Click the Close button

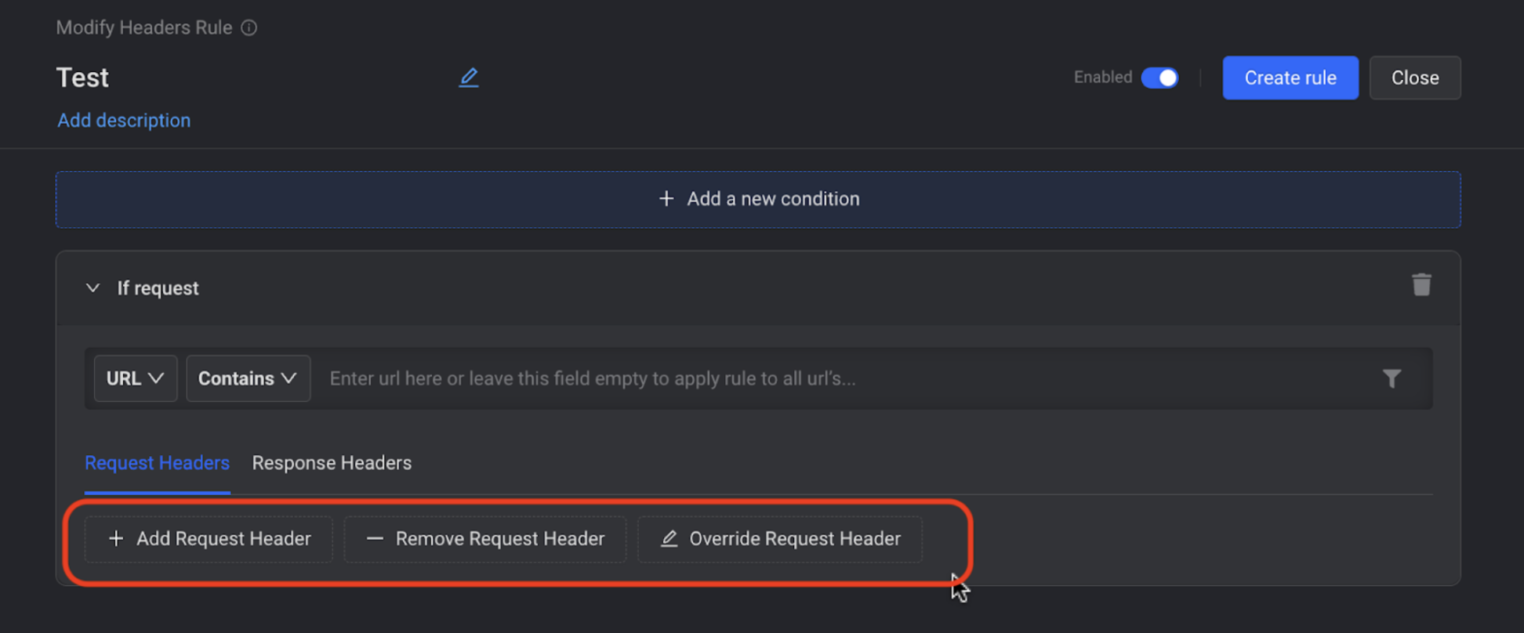coord(1415,78)
